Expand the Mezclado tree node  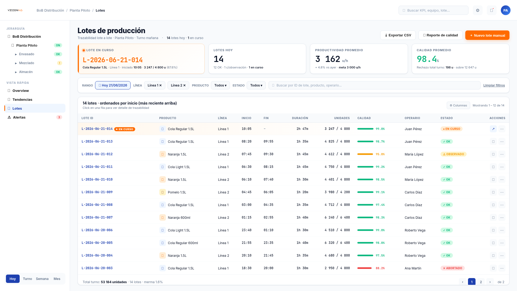tap(16, 63)
